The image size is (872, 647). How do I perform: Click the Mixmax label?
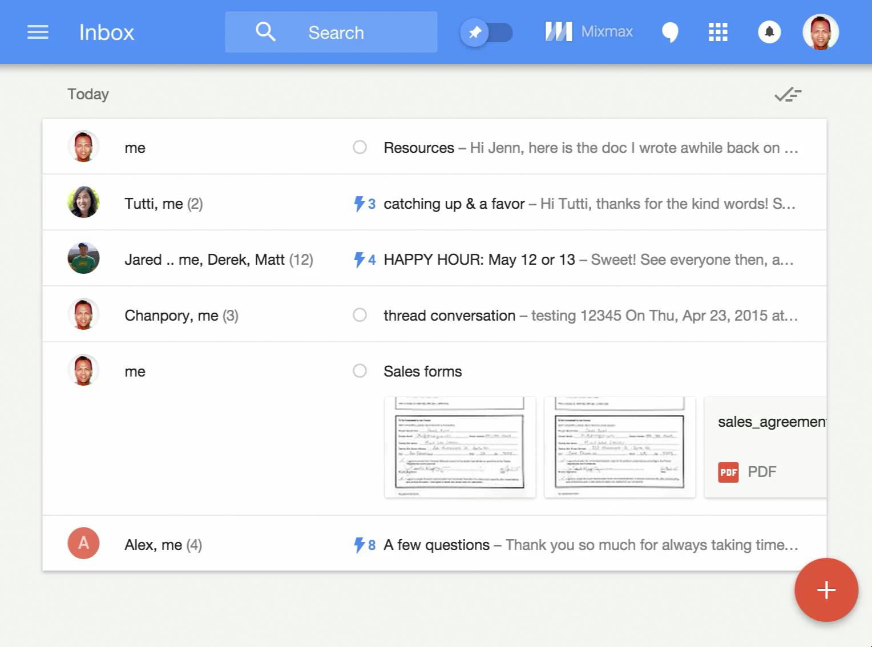coord(607,31)
